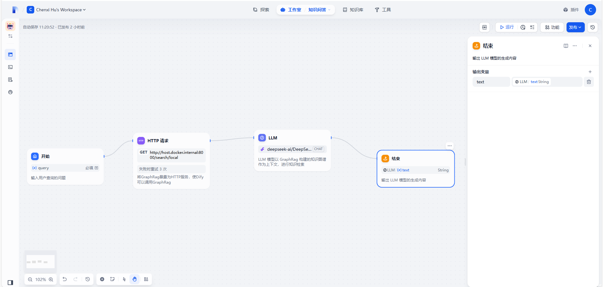The width and height of the screenshot is (603, 287).
Task: Open the version history icon at top right
Action: [x=592, y=27]
